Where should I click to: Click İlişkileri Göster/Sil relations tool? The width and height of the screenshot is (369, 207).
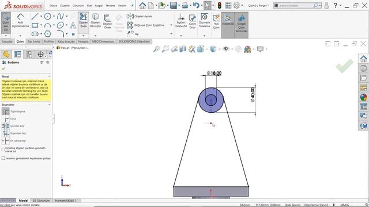pos(181,21)
